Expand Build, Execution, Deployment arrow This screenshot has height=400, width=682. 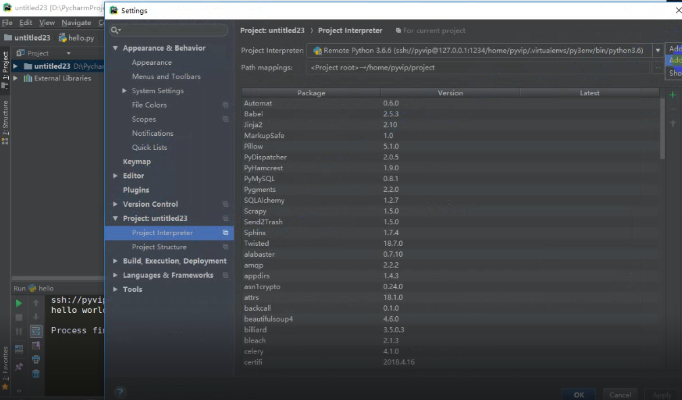click(115, 261)
